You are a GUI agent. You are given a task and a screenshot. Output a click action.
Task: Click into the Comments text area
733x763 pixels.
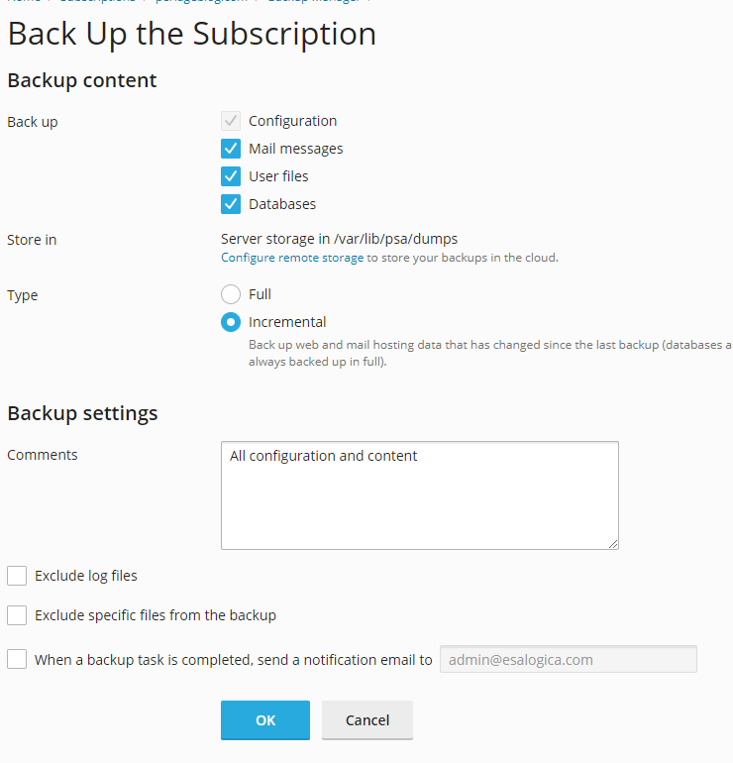[419, 494]
